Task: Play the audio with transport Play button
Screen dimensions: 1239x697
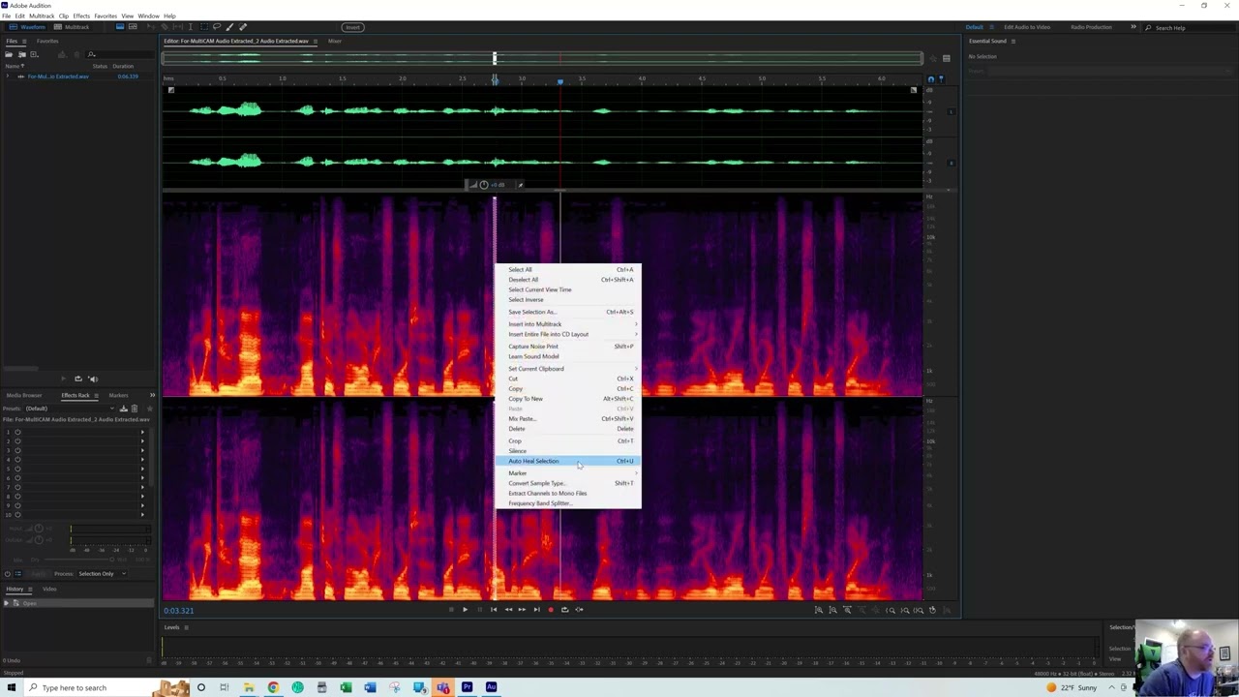Action: click(465, 610)
